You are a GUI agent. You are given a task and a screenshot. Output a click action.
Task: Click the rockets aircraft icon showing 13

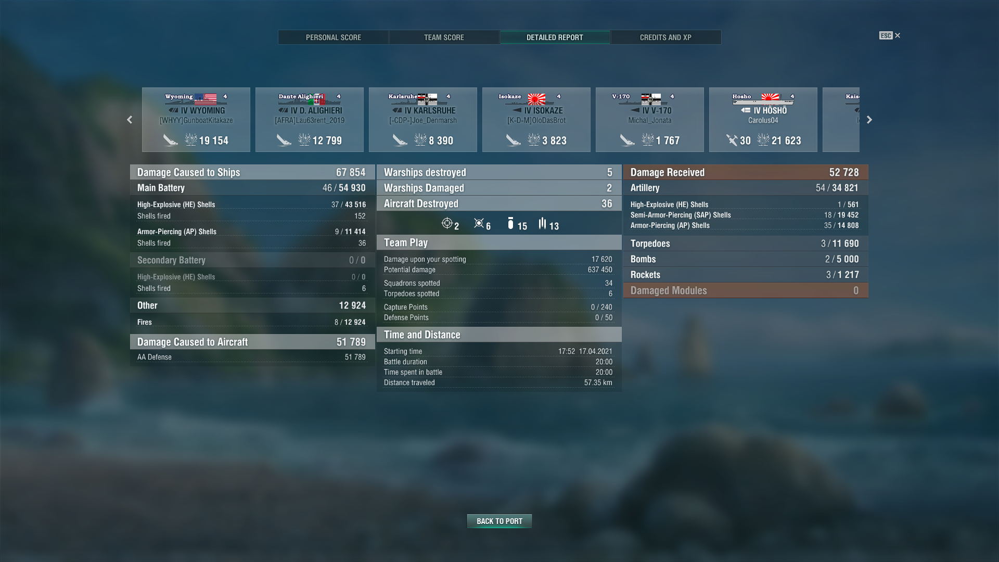tap(542, 223)
